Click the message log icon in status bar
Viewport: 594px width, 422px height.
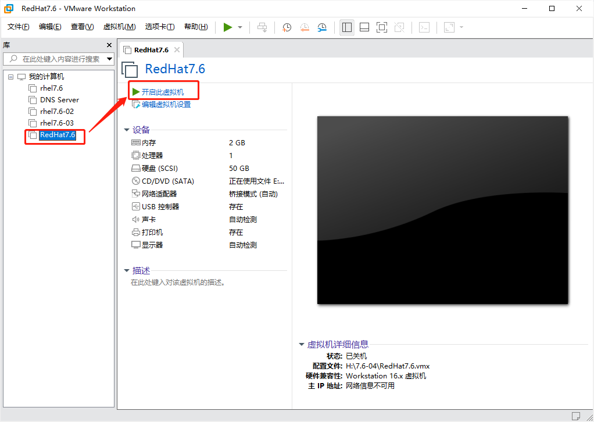576,416
